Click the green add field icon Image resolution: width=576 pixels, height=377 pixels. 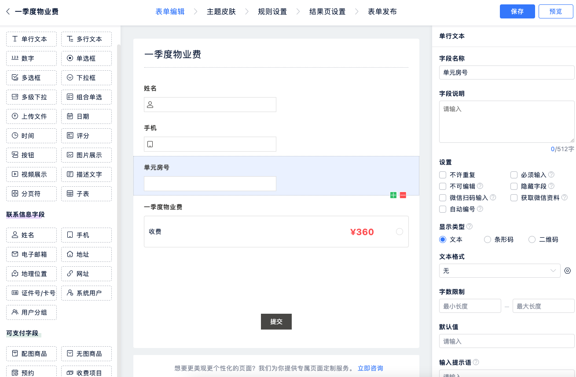(393, 195)
